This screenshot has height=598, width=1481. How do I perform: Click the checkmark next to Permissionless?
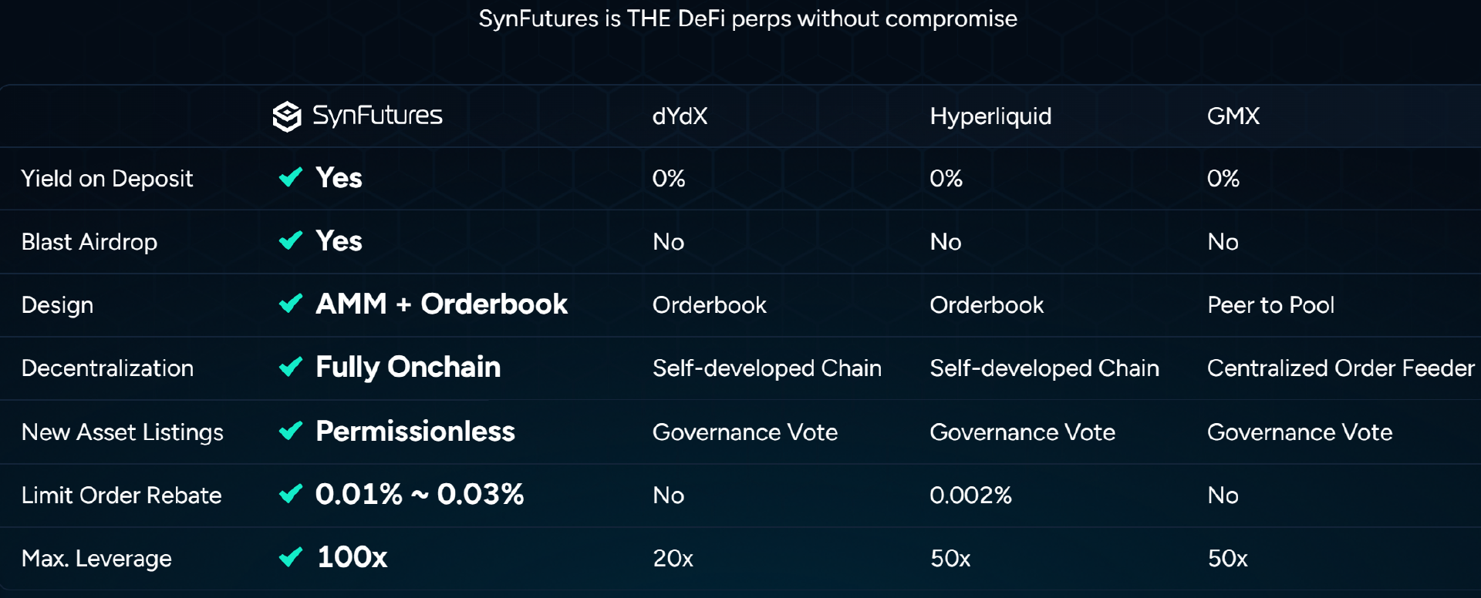click(x=291, y=432)
